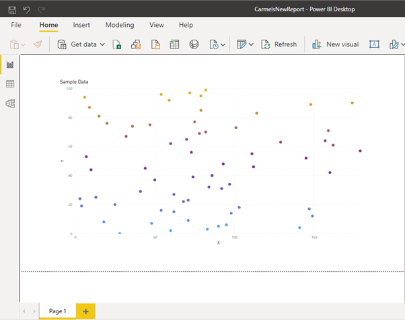
Task: Click the Excel workbook data source icon
Action: pyautogui.click(x=116, y=44)
